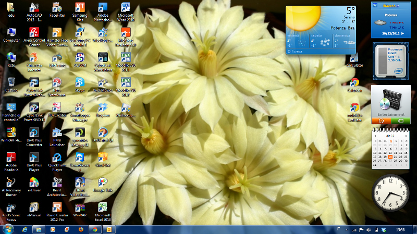The height and width of the screenshot is (234, 417).
Task: Open the PDFCreator shortcut
Action: [x=57, y=110]
